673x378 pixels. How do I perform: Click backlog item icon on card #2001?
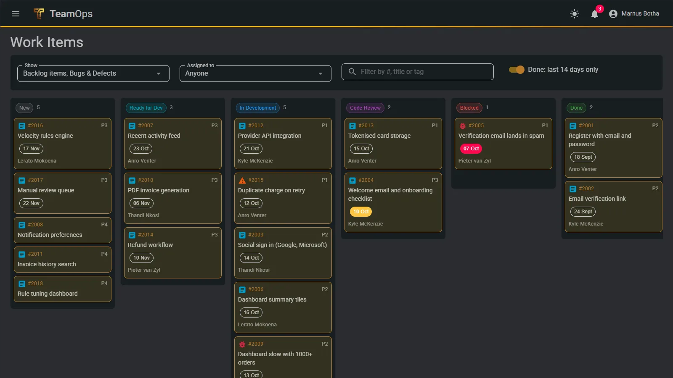[x=573, y=126]
